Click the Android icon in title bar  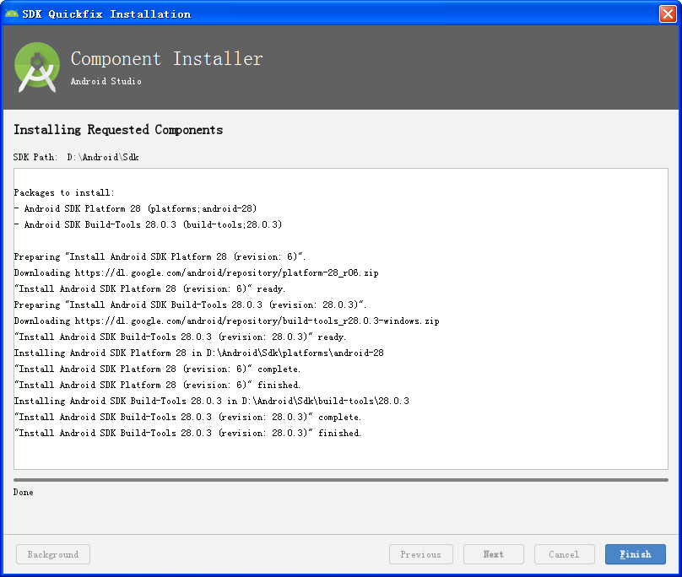(x=12, y=13)
